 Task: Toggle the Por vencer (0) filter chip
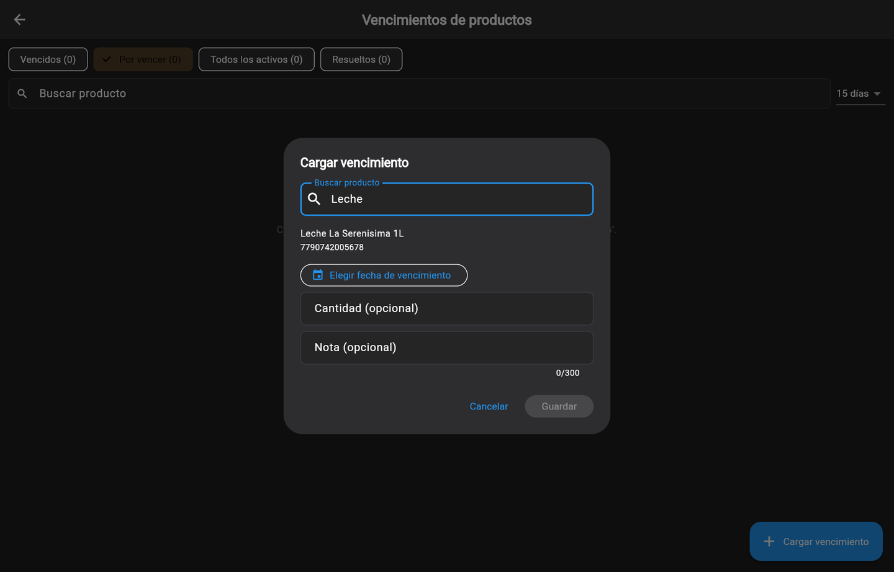(x=143, y=60)
